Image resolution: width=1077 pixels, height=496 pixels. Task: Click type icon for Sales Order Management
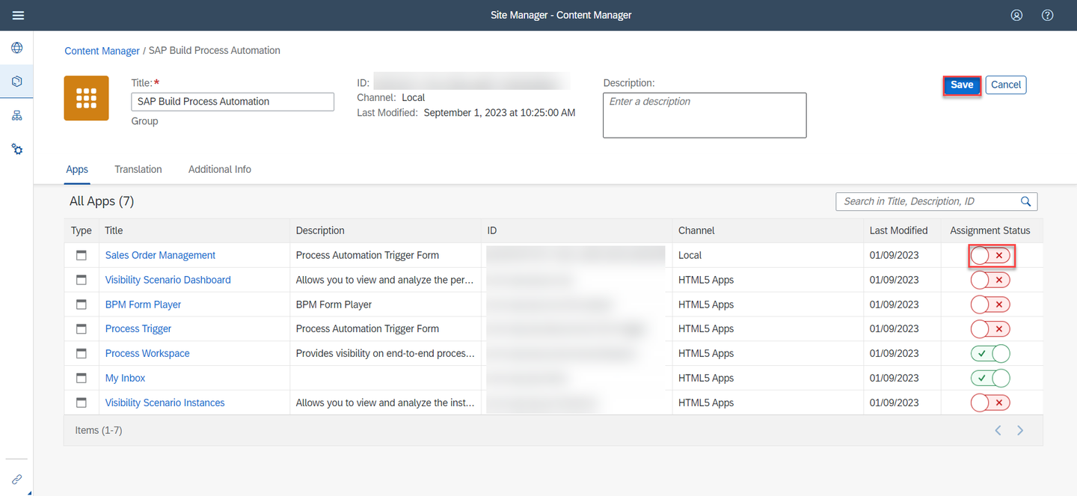(x=81, y=255)
